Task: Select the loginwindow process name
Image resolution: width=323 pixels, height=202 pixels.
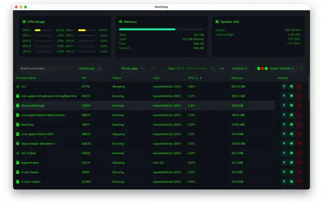Action: pyautogui.click(x=30, y=162)
